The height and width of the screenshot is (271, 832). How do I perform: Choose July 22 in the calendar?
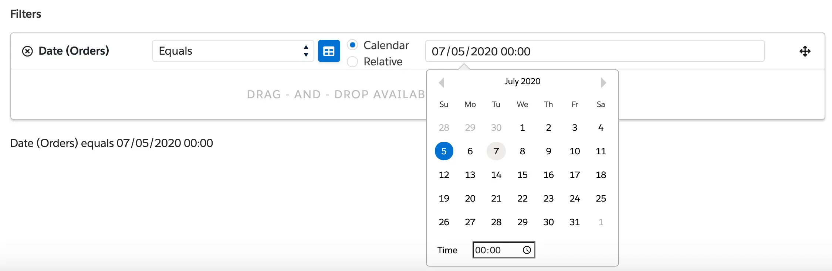click(x=522, y=198)
